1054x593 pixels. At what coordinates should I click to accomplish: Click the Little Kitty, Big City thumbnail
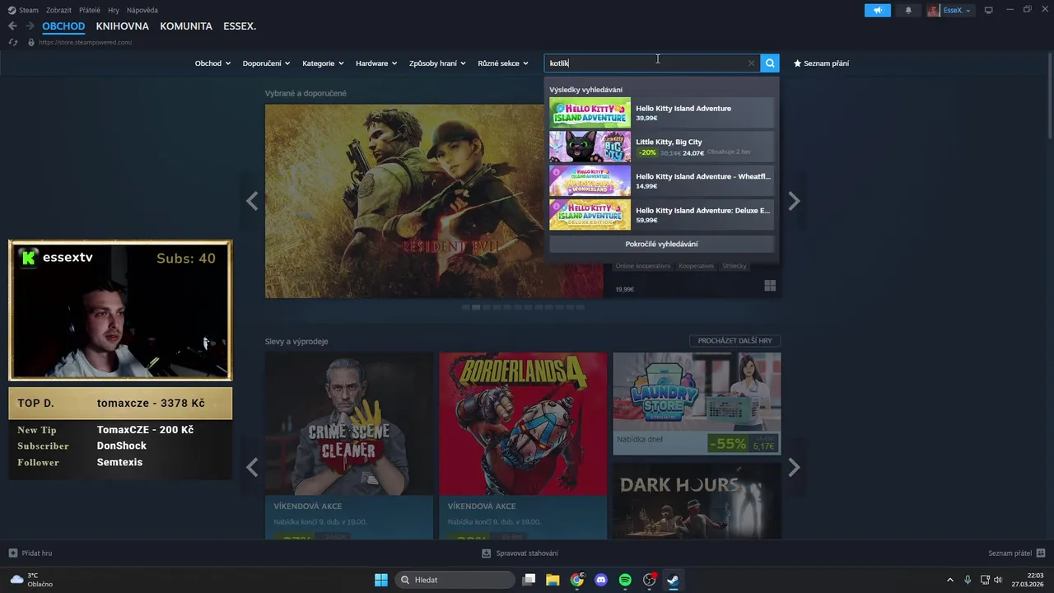(x=590, y=147)
